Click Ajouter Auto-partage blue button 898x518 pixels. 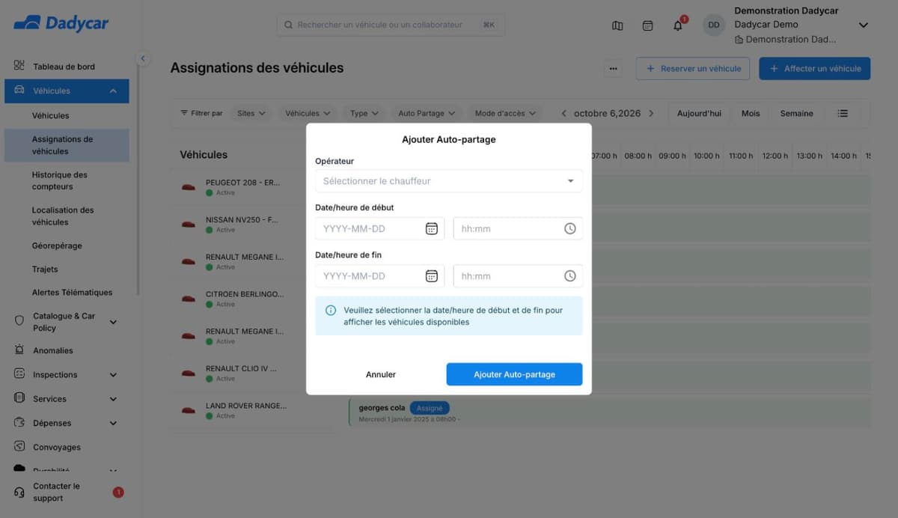click(x=514, y=374)
